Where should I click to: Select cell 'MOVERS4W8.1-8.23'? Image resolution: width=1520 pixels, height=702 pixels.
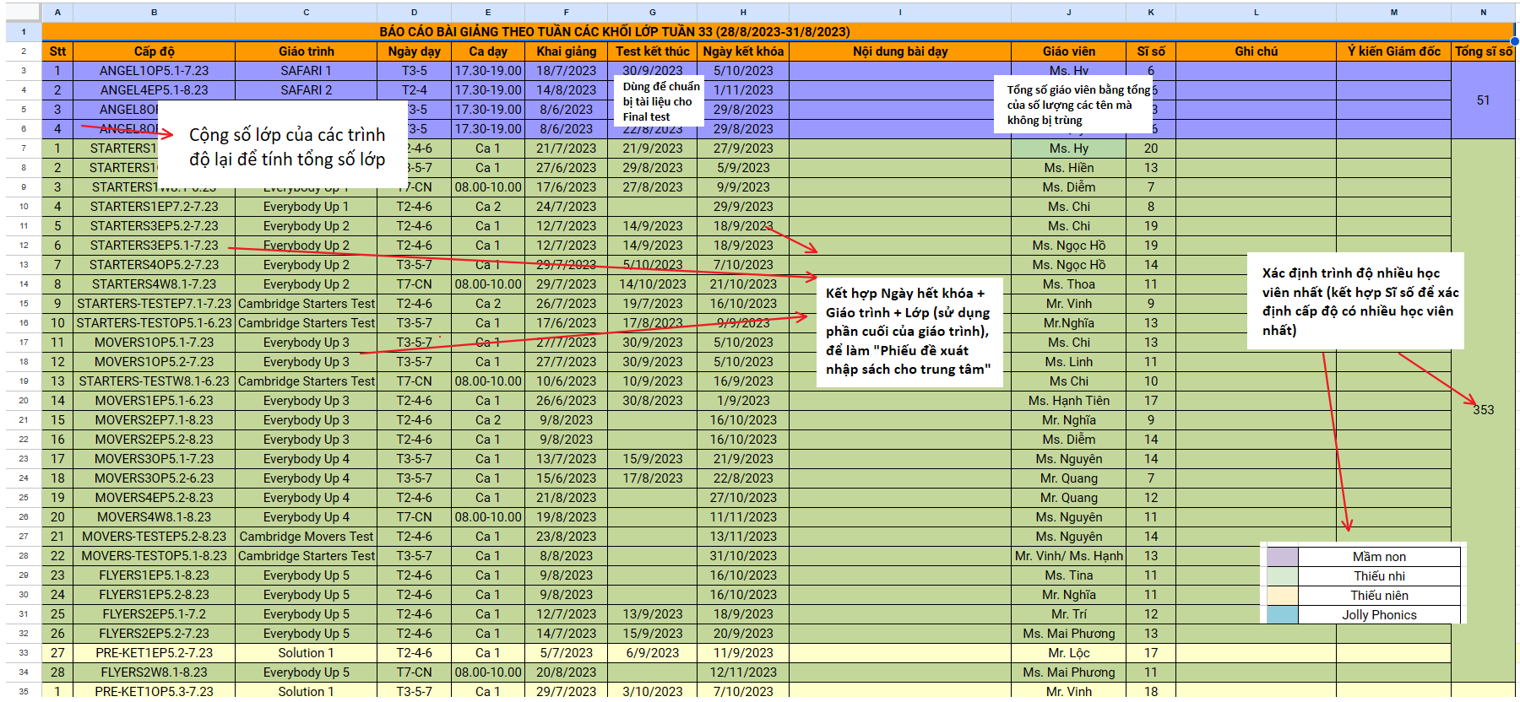(x=154, y=517)
